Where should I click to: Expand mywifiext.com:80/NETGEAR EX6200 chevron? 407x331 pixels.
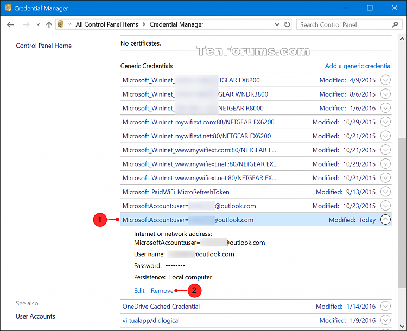tap(385, 122)
